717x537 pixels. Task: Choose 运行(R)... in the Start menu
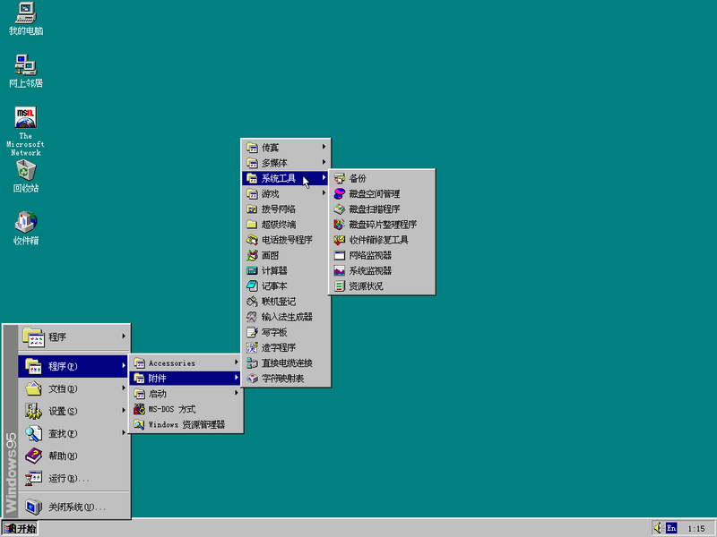click(73, 478)
